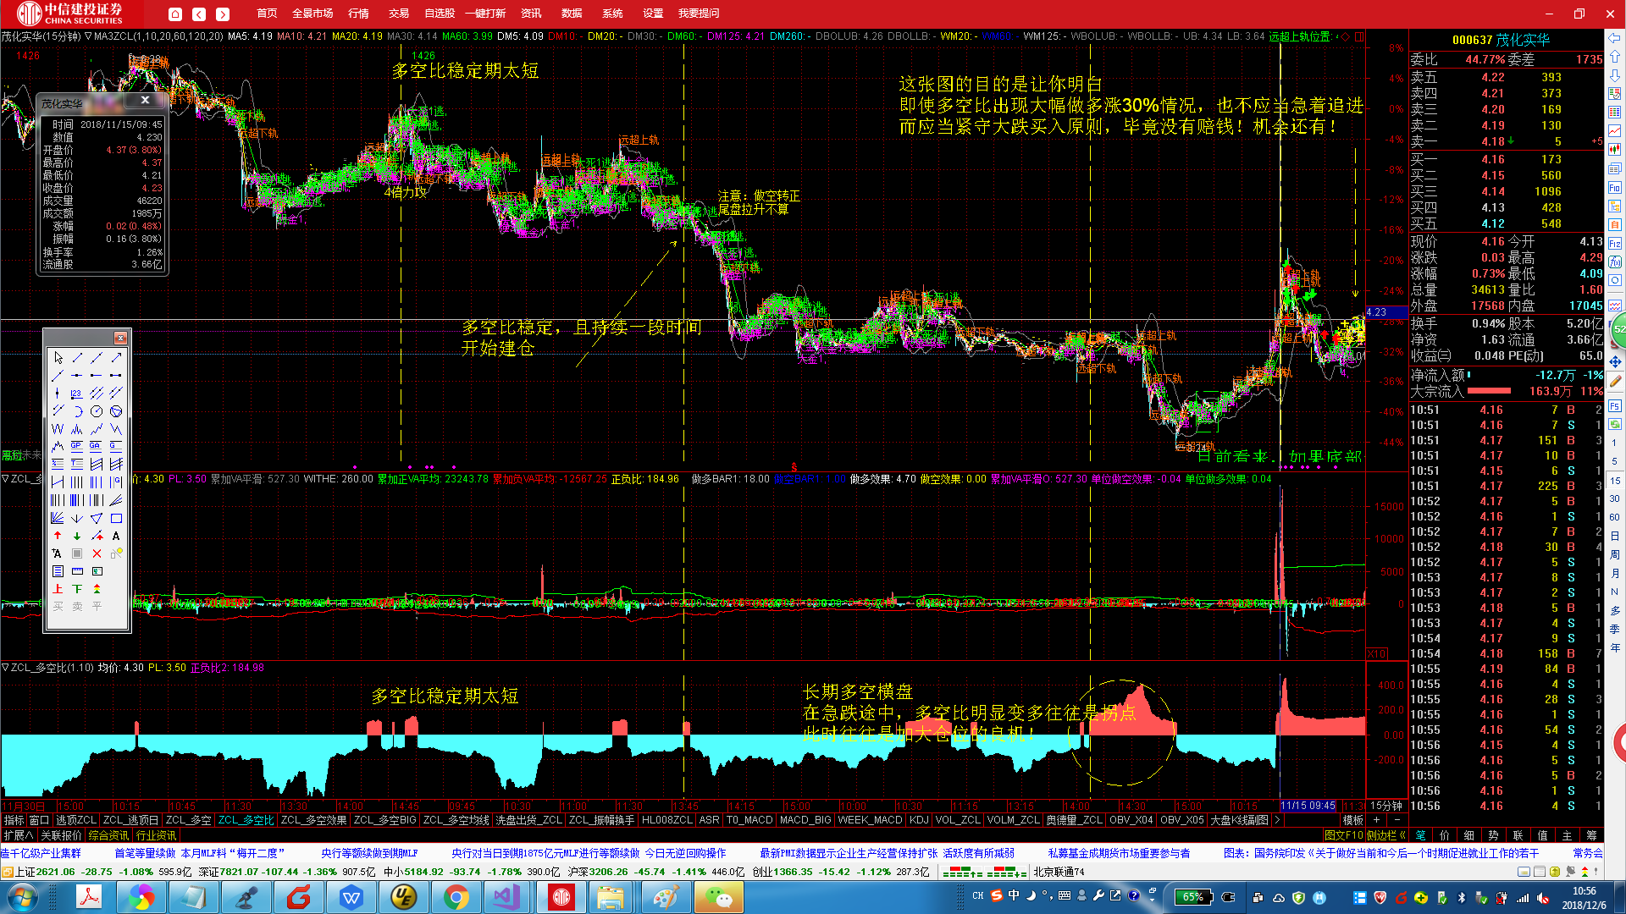Open the candlestick chart sidebar icon
The image size is (1626, 914).
1615,150
